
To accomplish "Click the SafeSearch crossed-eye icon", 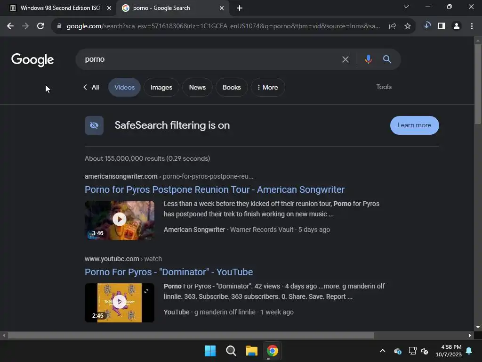I will [x=94, y=125].
